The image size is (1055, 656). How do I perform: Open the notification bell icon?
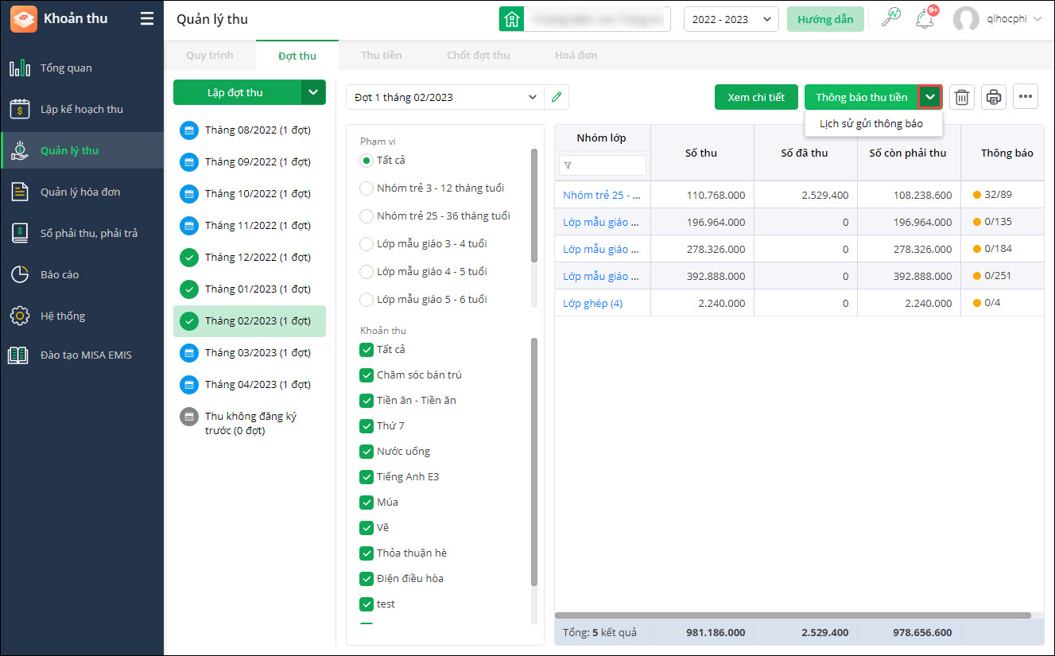click(925, 19)
